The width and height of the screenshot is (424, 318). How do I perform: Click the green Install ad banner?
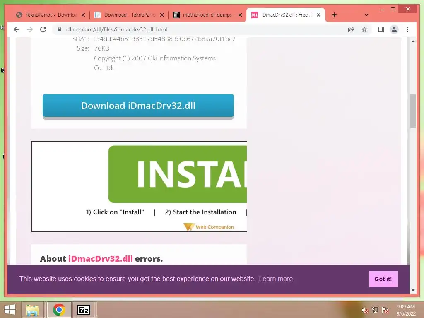[x=177, y=174]
